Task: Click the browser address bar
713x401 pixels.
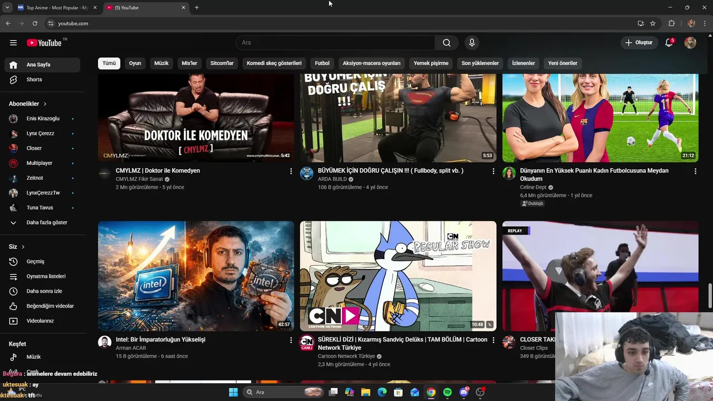Action: pos(340,23)
